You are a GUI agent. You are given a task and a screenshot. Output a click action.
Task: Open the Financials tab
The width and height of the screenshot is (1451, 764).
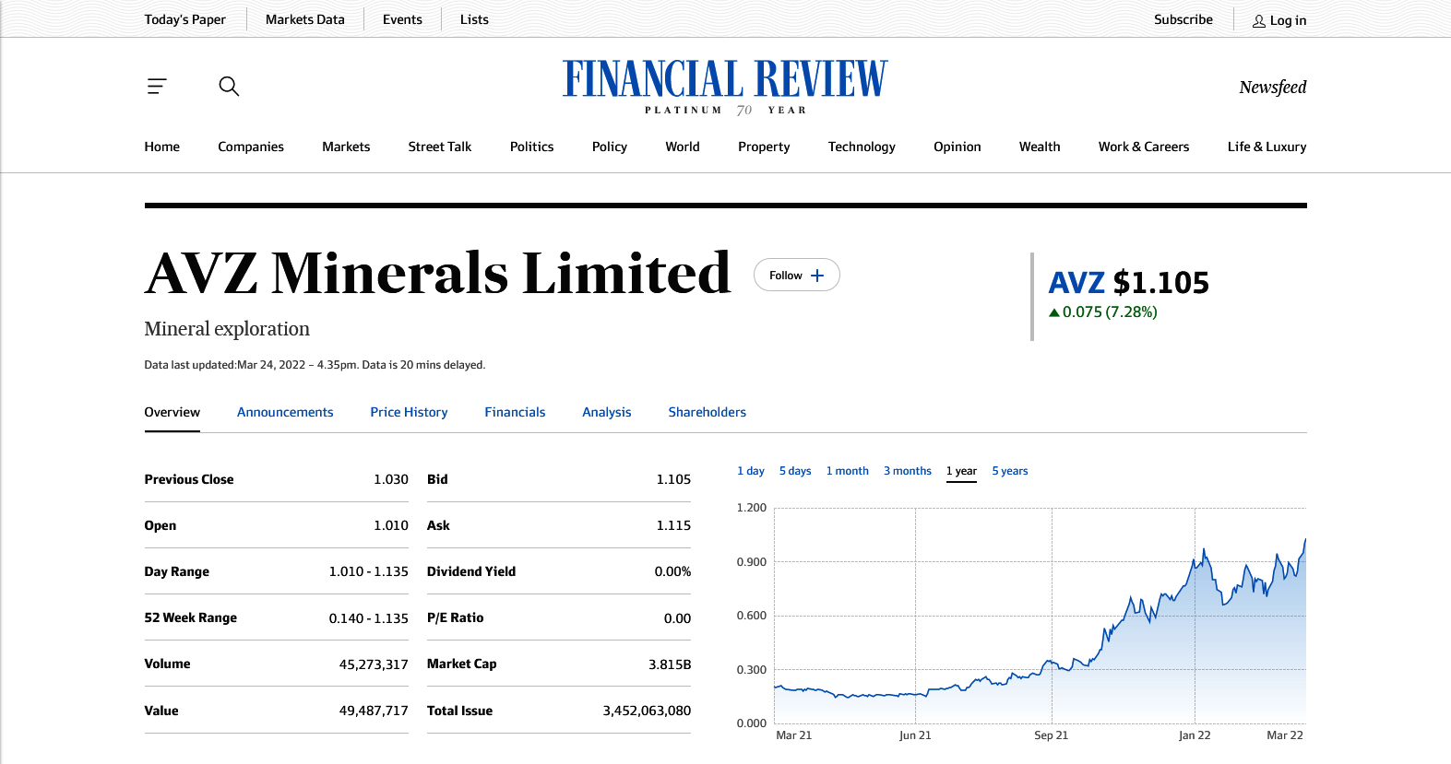pos(515,412)
